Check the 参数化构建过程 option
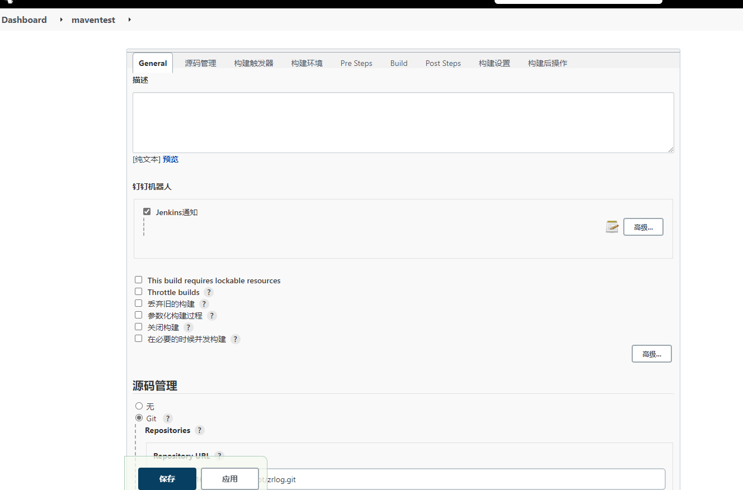Screen dimensions: 743x490 pos(138,315)
